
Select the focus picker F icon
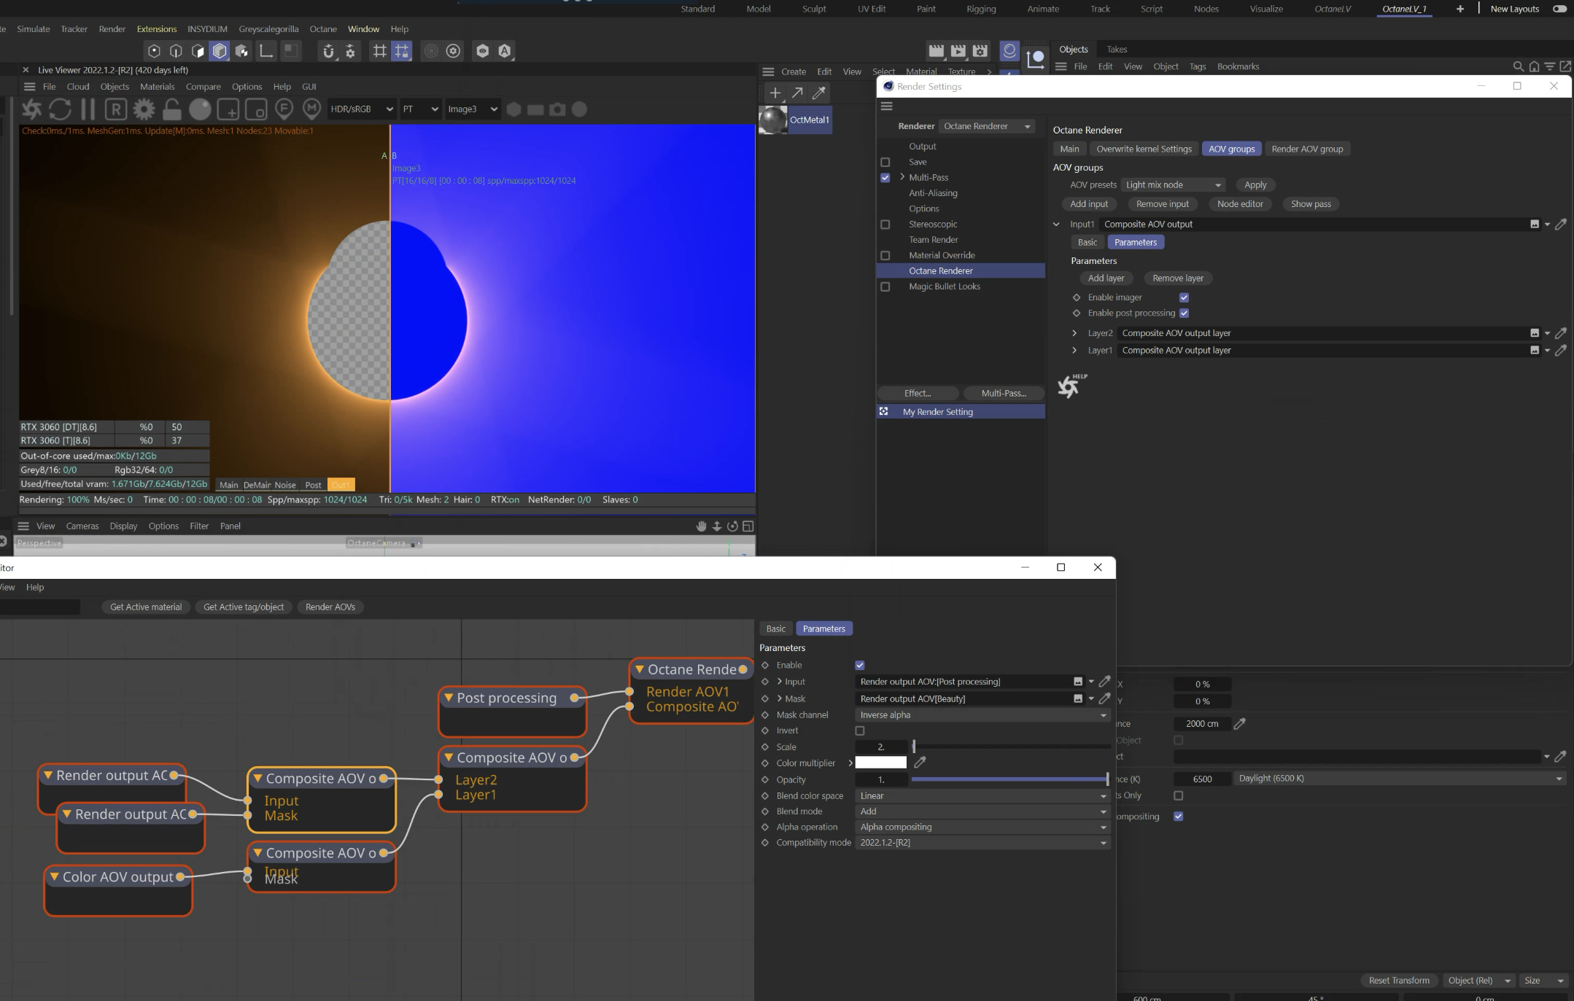(284, 109)
